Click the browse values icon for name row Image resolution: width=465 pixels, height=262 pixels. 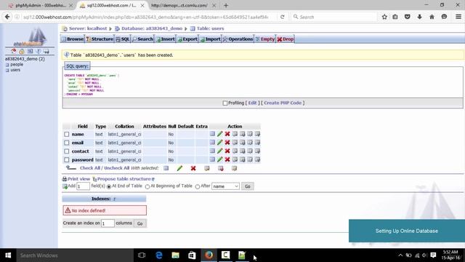pos(212,134)
